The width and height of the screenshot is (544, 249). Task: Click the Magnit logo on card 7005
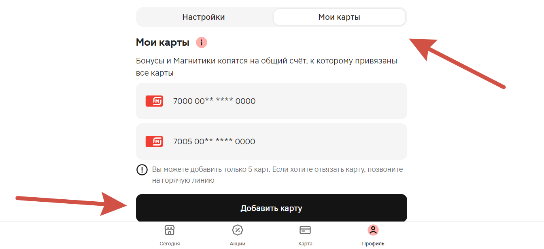[x=154, y=141]
